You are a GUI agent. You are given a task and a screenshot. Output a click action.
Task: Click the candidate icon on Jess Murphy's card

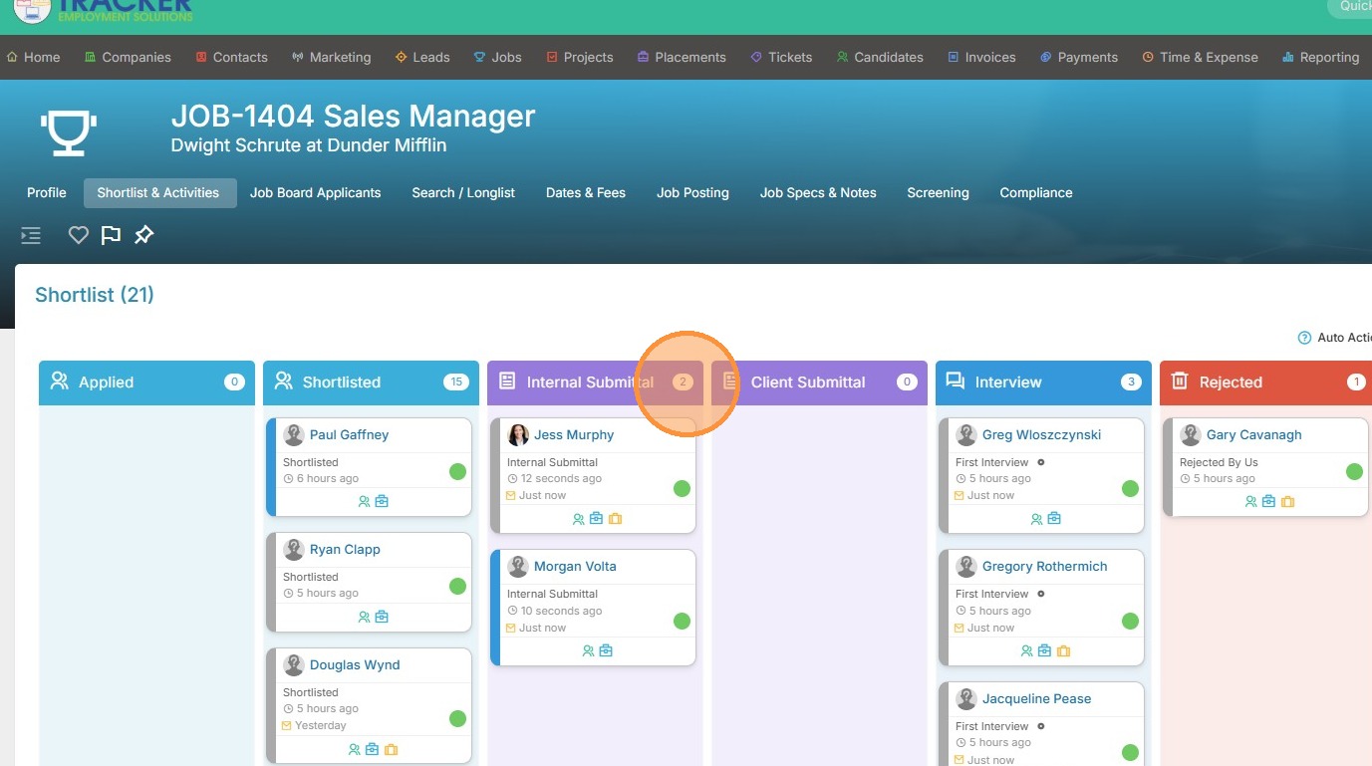579,518
